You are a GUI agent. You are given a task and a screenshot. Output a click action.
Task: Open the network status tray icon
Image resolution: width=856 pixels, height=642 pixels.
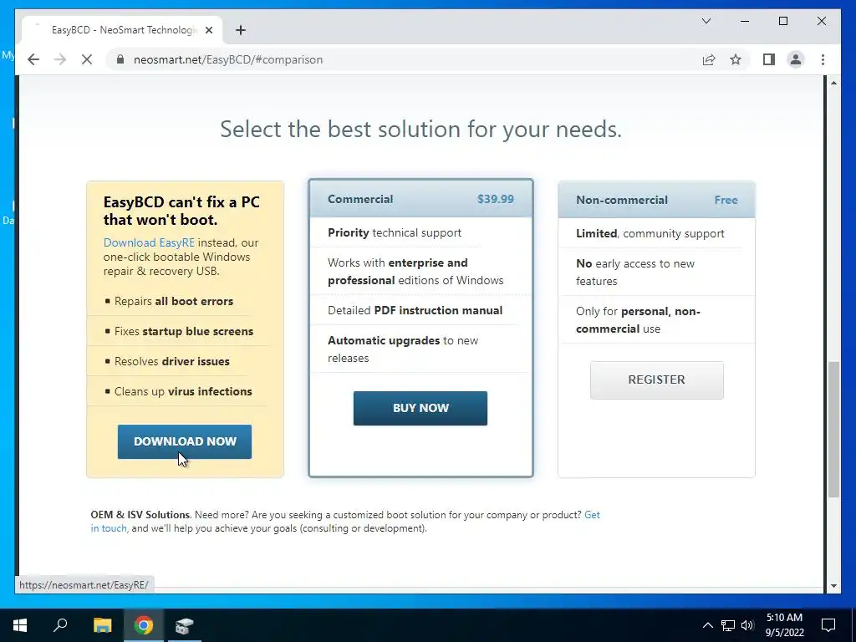pyautogui.click(x=728, y=625)
